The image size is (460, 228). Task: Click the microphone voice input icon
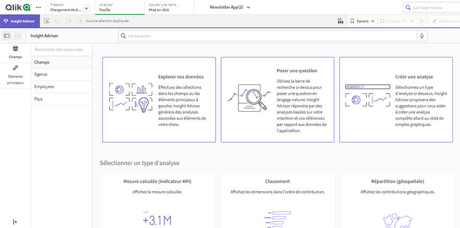pos(422,36)
